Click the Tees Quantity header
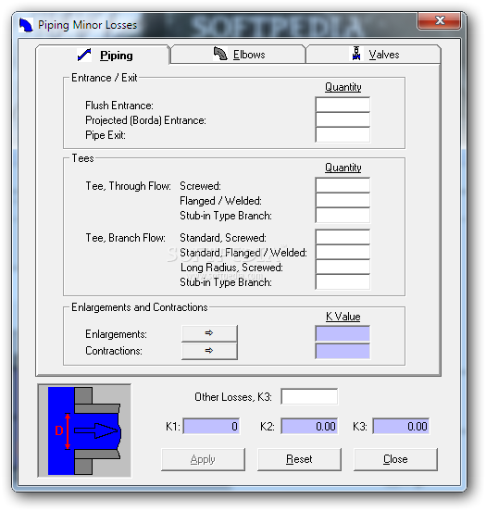 [343, 168]
